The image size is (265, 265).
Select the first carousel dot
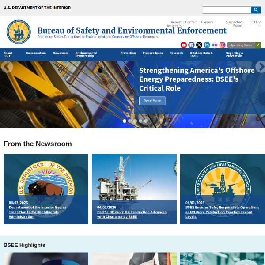click(x=125, y=121)
